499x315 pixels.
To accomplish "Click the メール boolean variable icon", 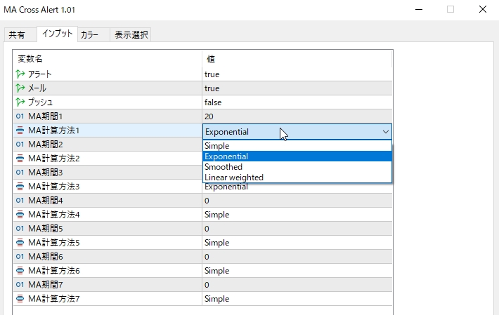I will (20, 88).
